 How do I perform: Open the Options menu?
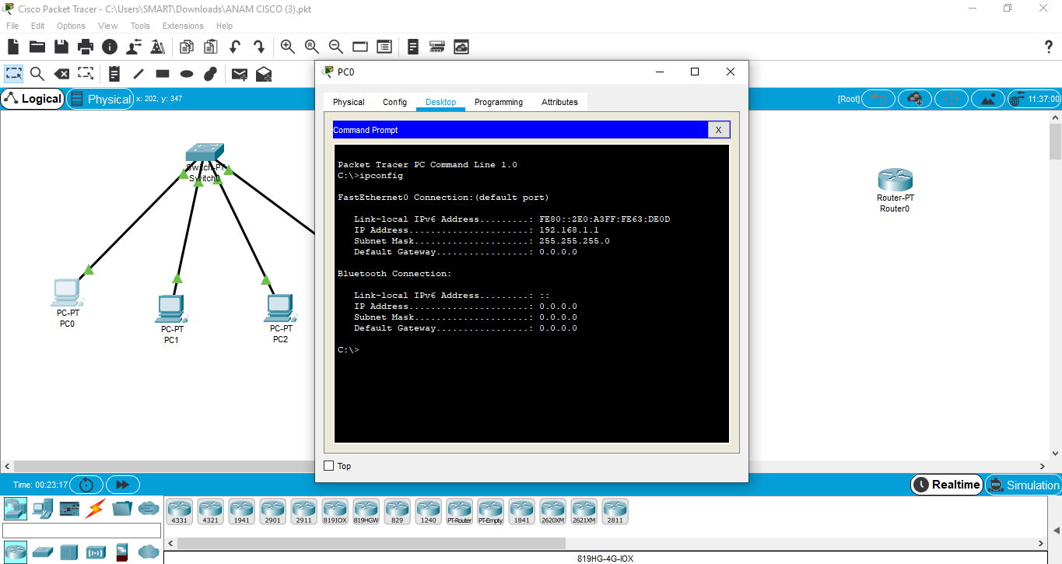pyautogui.click(x=71, y=26)
